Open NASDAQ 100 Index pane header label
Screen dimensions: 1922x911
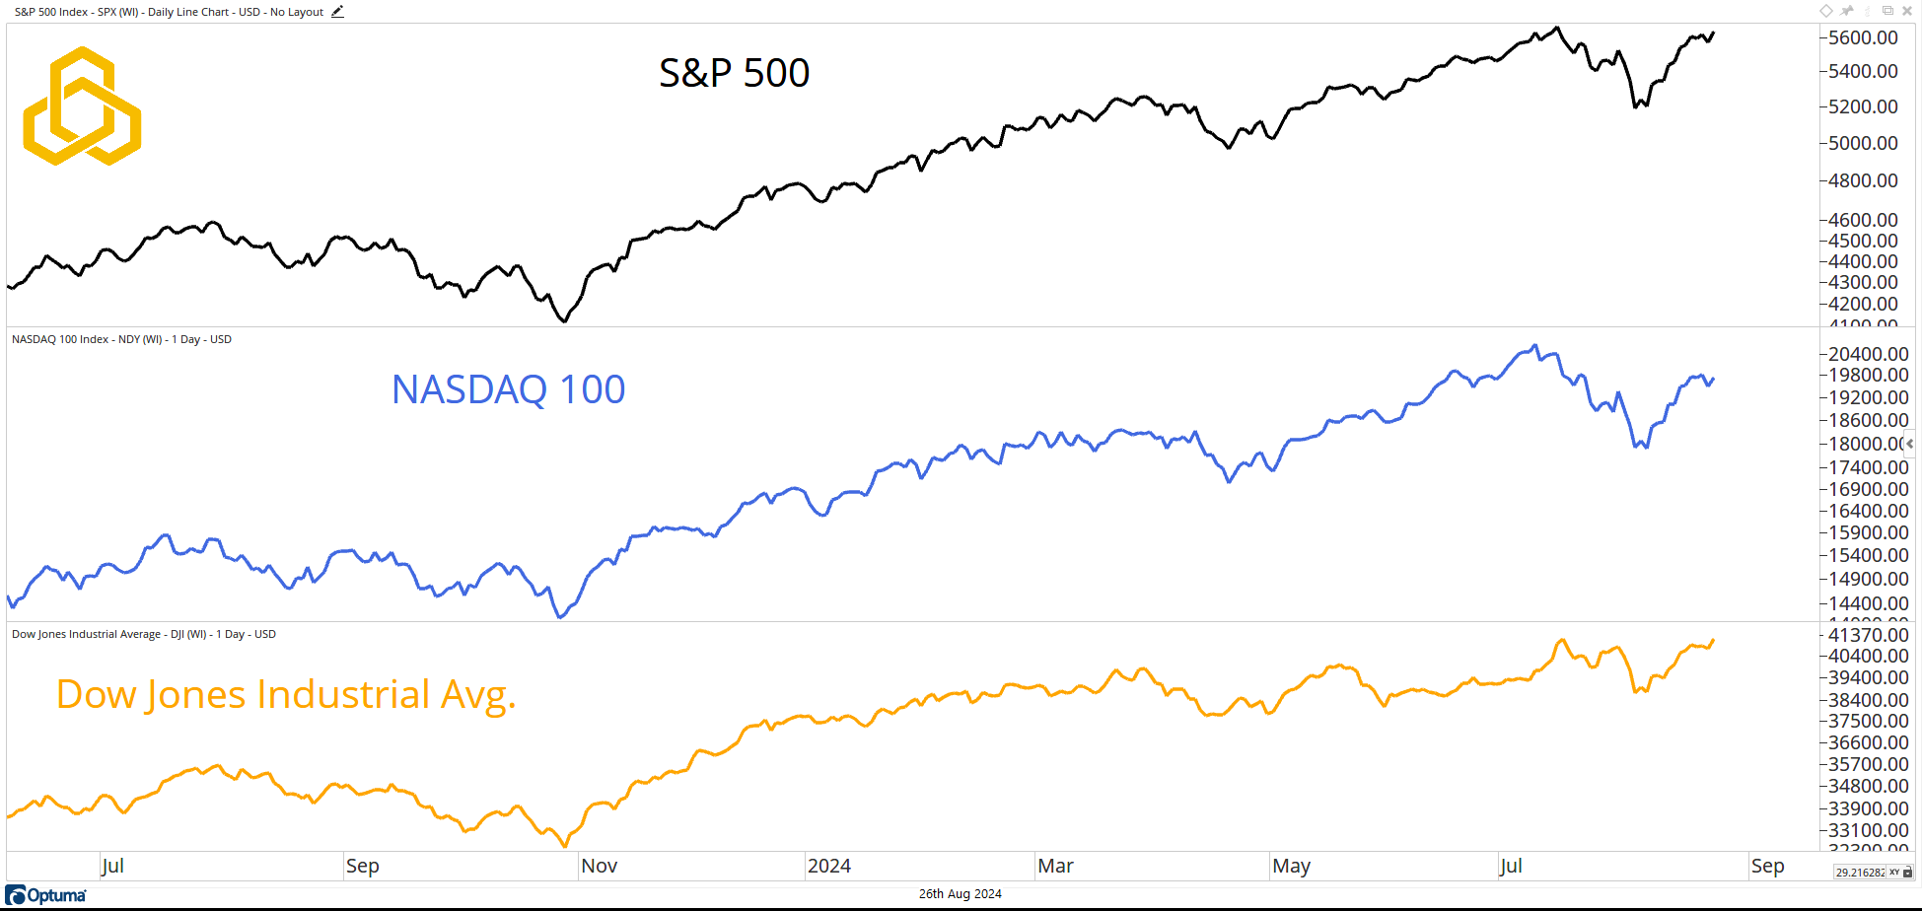pyautogui.click(x=121, y=339)
